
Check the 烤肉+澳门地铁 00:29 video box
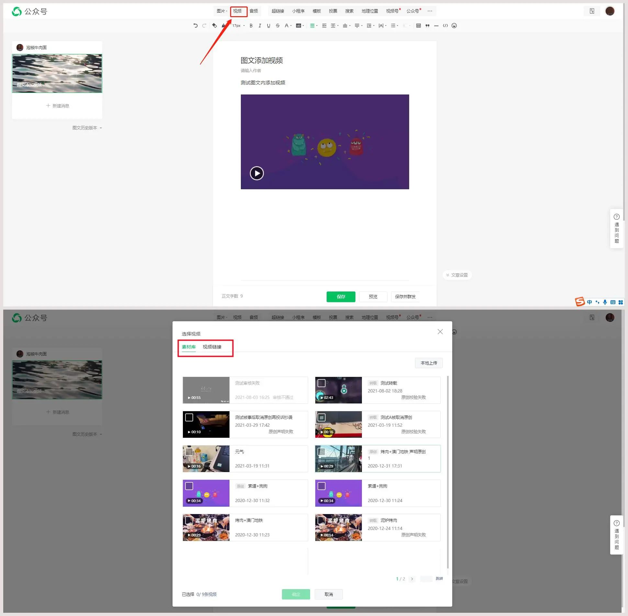[x=189, y=520]
